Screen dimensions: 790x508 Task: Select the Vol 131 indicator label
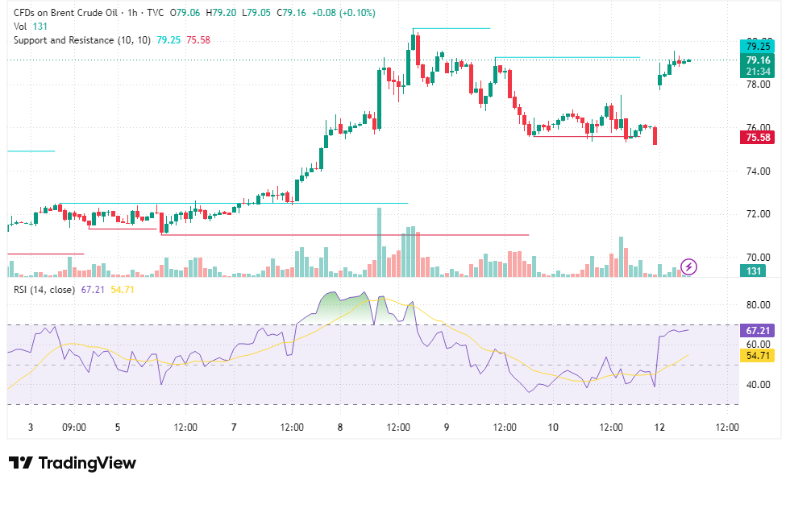[x=31, y=27]
